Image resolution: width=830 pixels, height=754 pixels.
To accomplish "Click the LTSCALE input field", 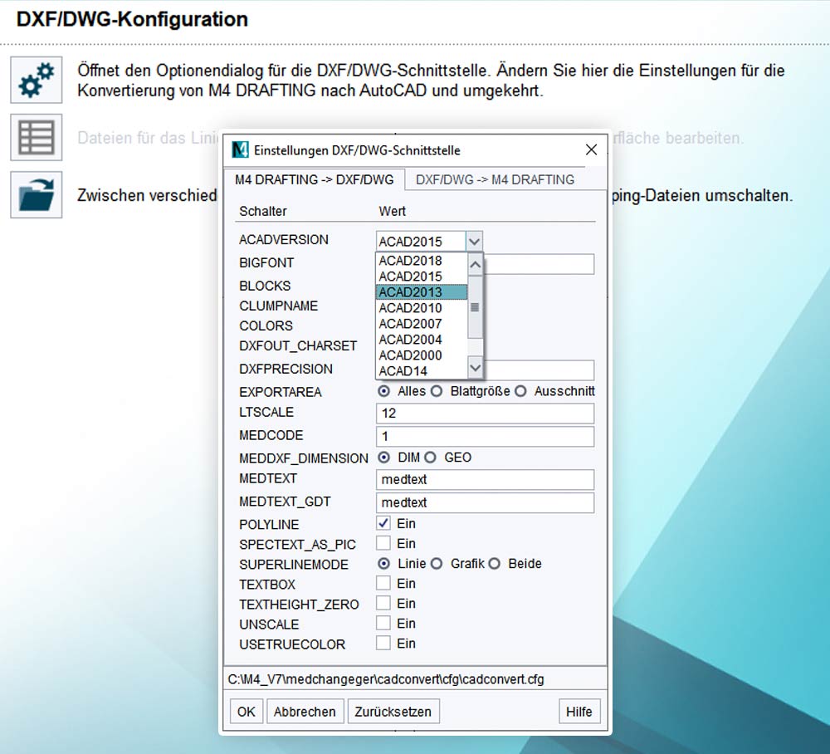I will (x=485, y=413).
